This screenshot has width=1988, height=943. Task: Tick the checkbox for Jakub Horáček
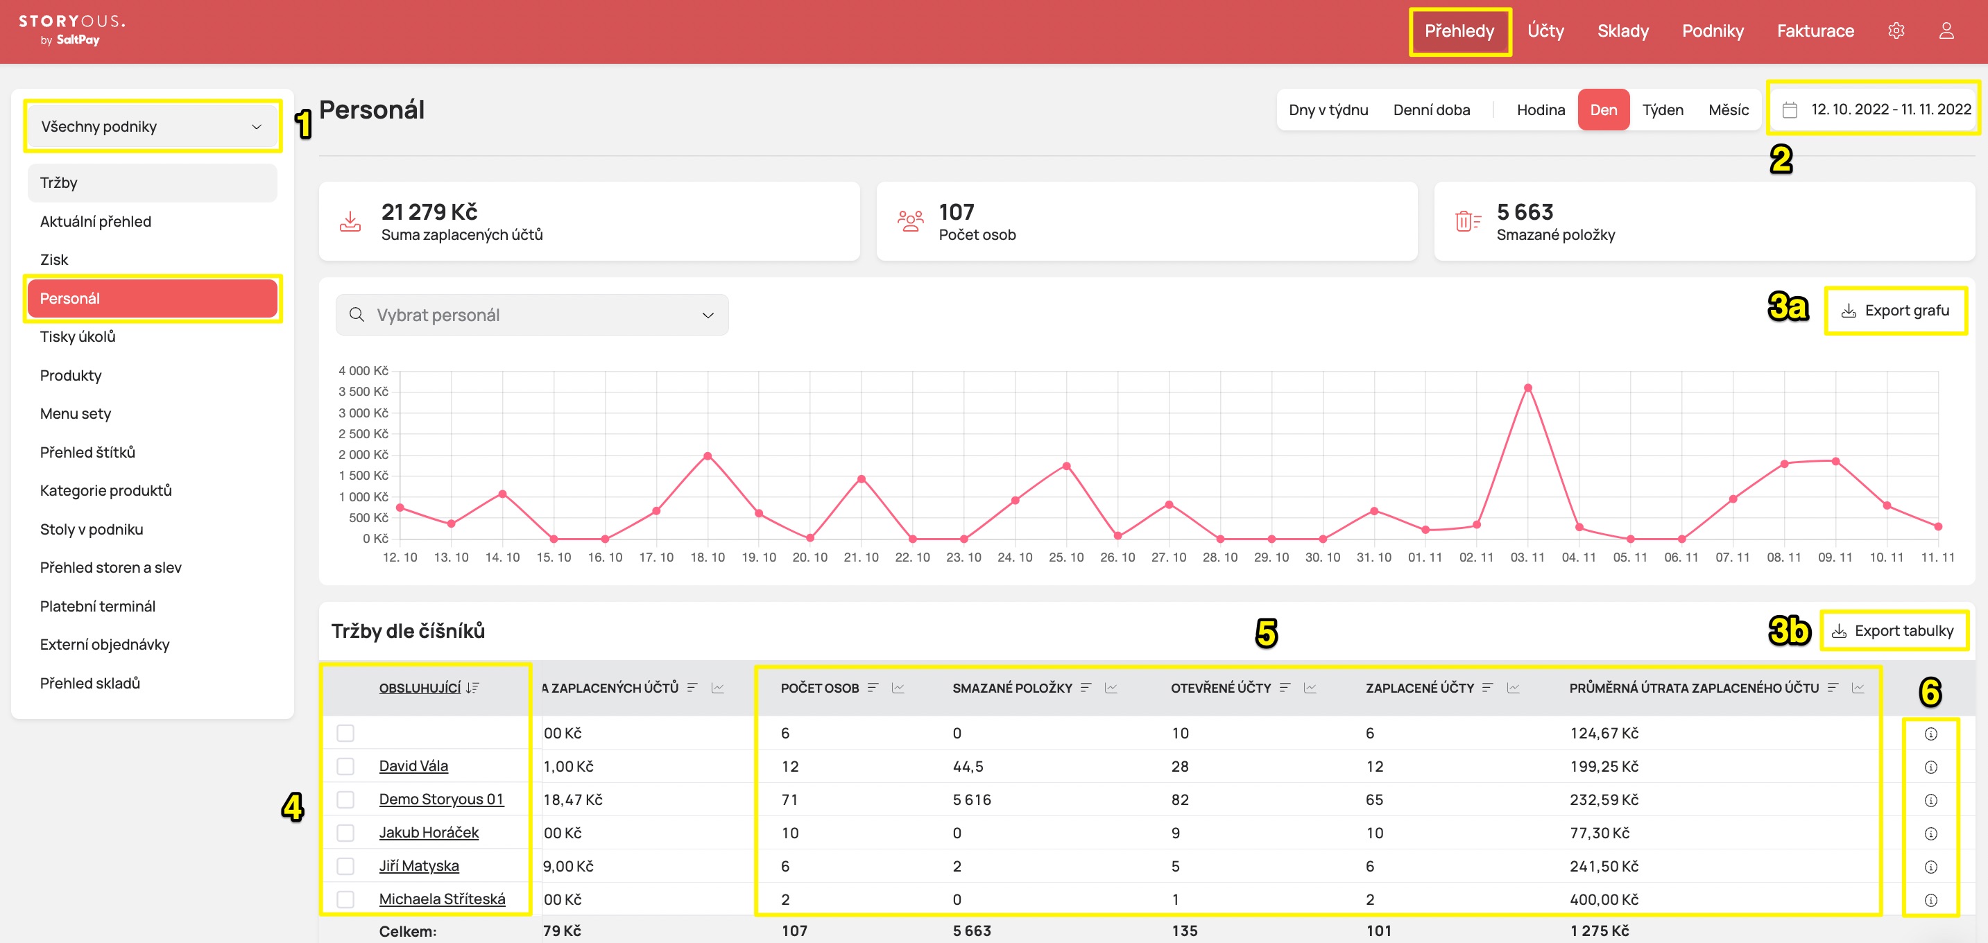click(345, 833)
